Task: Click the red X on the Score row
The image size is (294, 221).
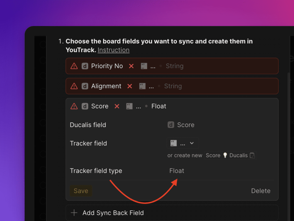Action: (117, 106)
